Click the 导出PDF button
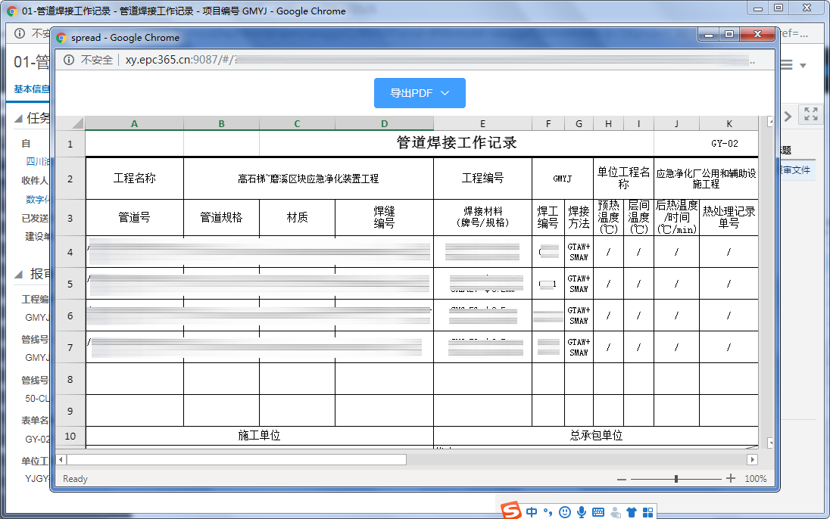Image resolution: width=830 pixels, height=519 pixels. coord(420,93)
